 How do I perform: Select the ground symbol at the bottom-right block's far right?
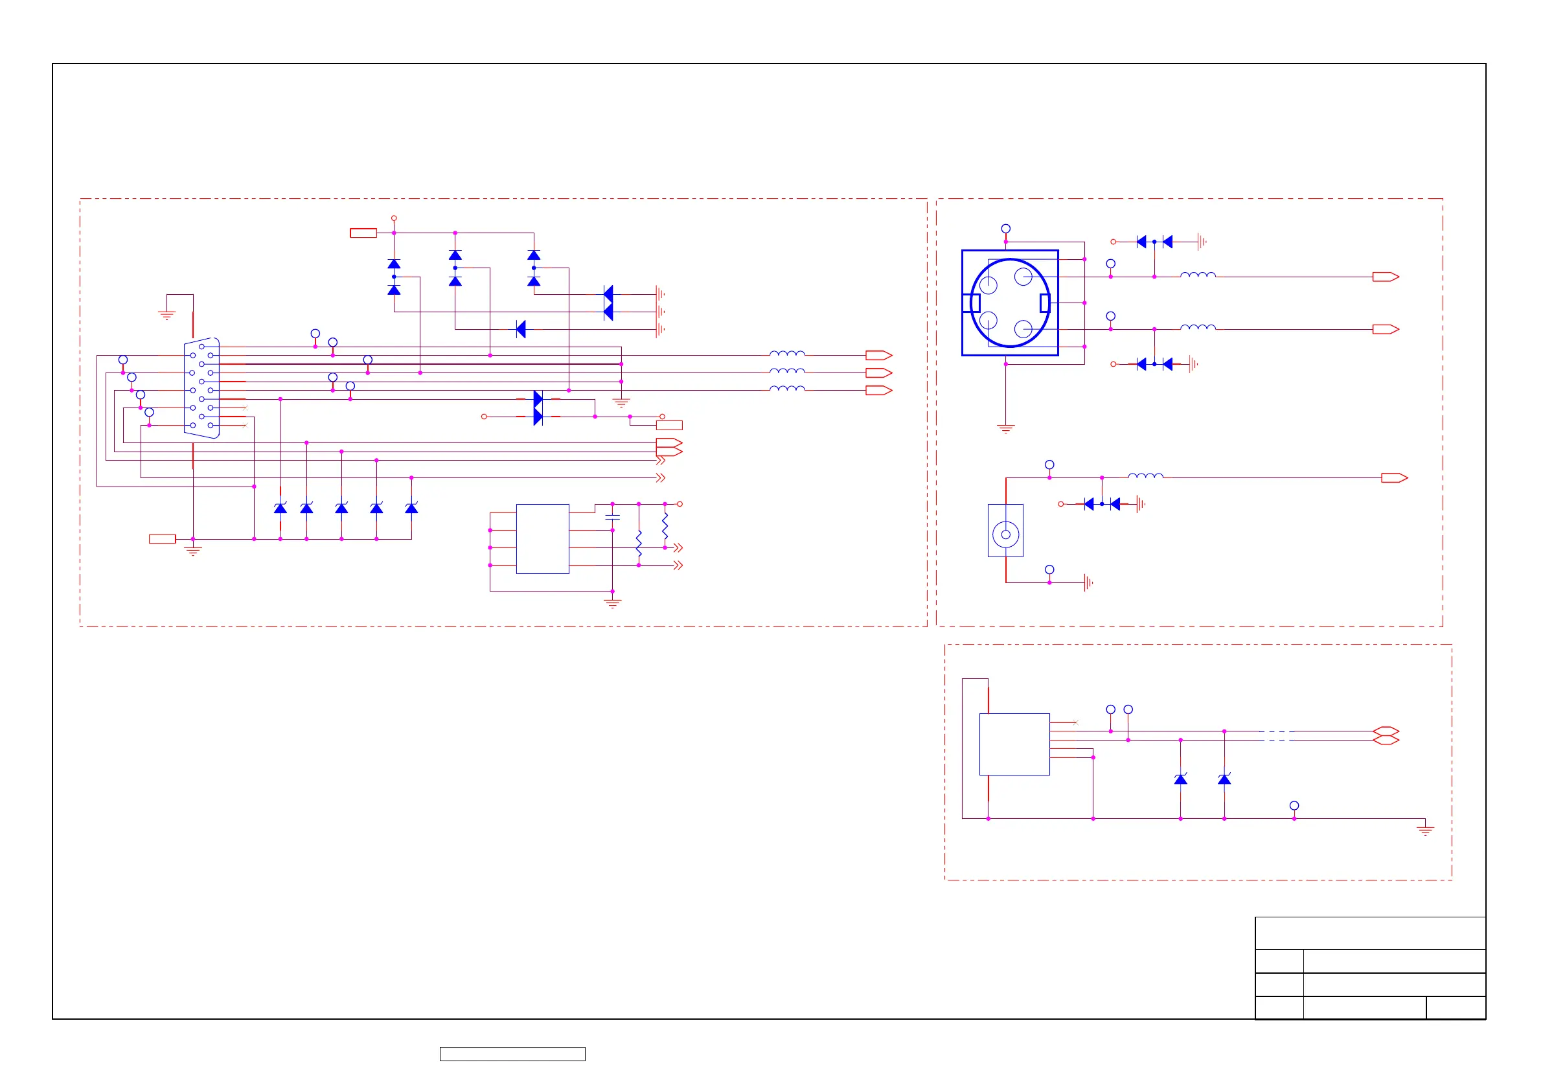click(x=1425, y=830)
